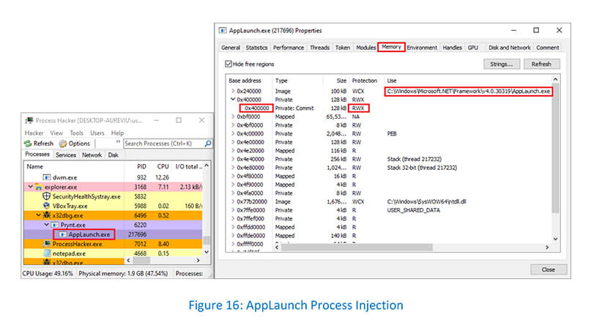Open the Help menu in Process Hacker

pyautogui.click(x=117, y=133)
